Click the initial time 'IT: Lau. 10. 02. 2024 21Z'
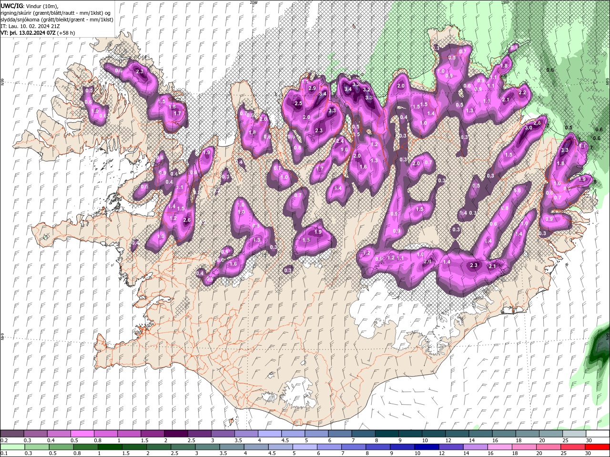This screenshot has width=610, height=457. [31, 26]
